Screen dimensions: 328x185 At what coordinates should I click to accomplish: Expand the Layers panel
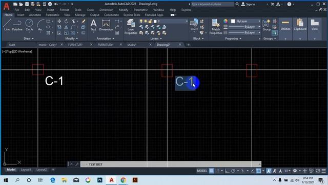click(x=156, y=39)
